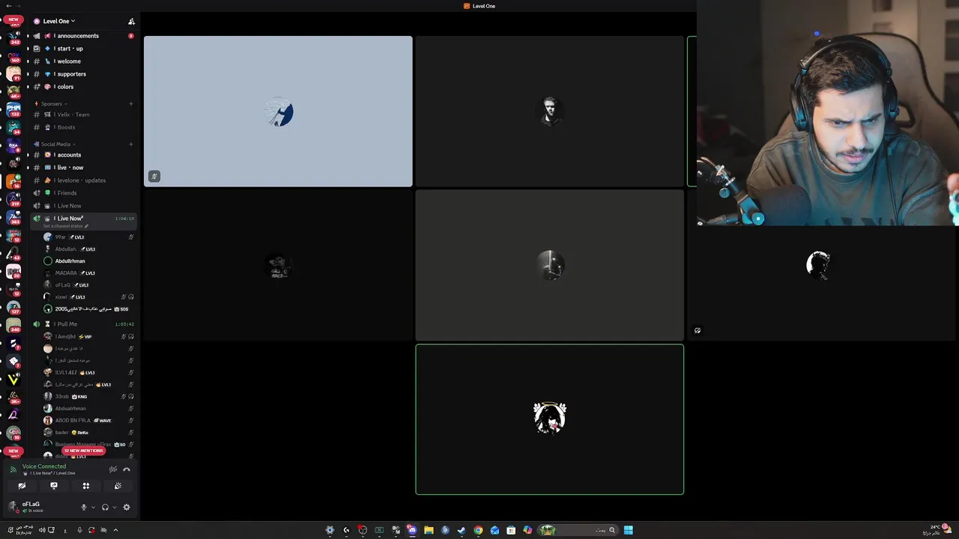This screenshot has height=539, width=959.
Task: Open Steam from taskbar
Action: (x=462, y=530)
